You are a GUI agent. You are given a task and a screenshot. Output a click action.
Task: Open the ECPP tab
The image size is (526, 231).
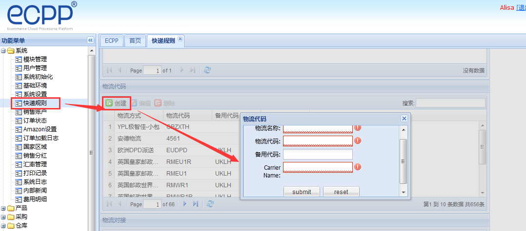click(111, 41)
